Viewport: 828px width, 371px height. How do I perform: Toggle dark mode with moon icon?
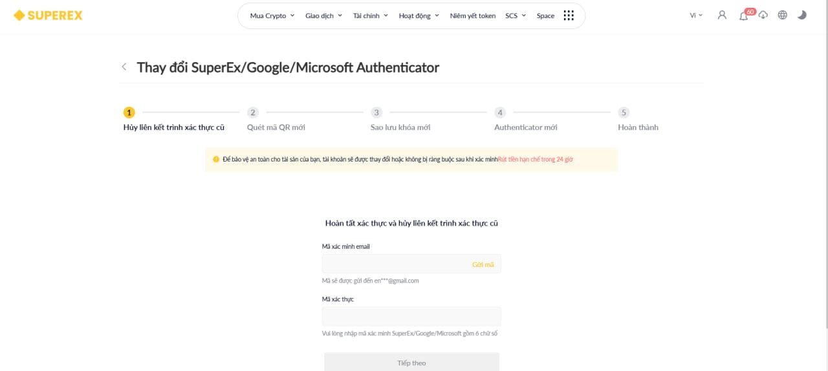pyautogui.click(x=802, y=15)
